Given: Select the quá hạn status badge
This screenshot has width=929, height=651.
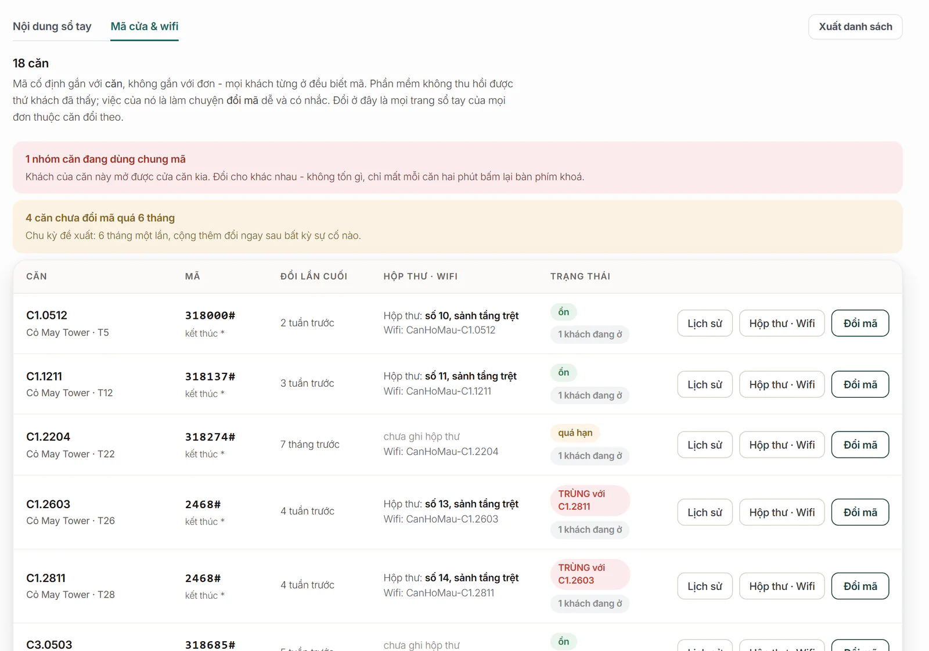Looking at the screenshot, I should tap(575, 433).
